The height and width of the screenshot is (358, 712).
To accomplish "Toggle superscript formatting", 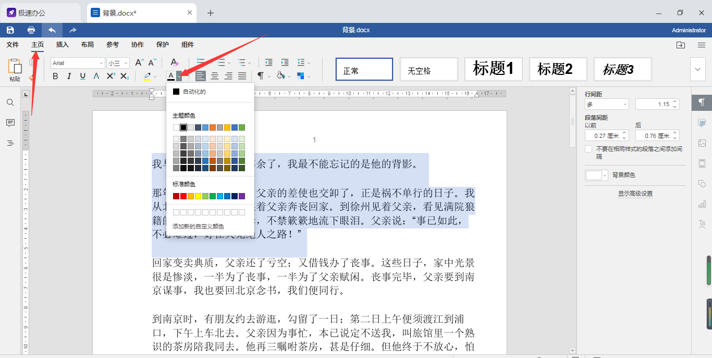I will [x=111, y=76].
